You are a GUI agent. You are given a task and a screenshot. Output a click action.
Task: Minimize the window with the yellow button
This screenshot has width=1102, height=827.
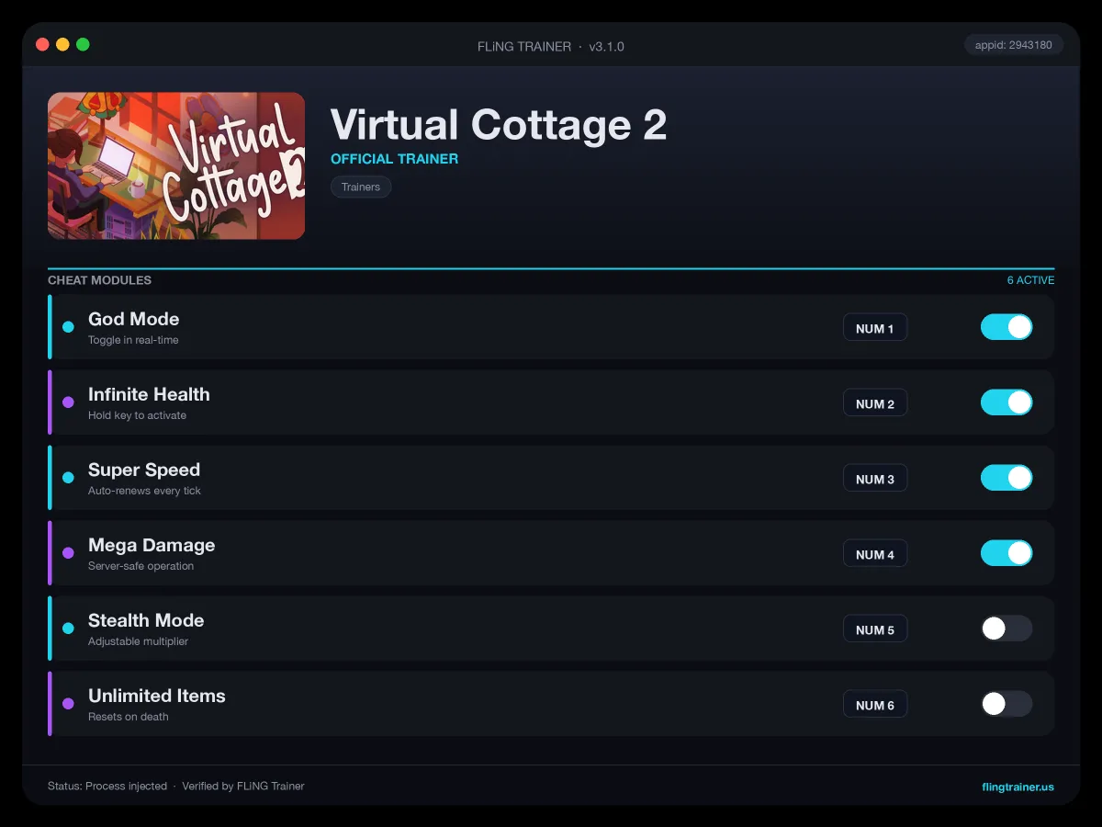pos(62,44)
